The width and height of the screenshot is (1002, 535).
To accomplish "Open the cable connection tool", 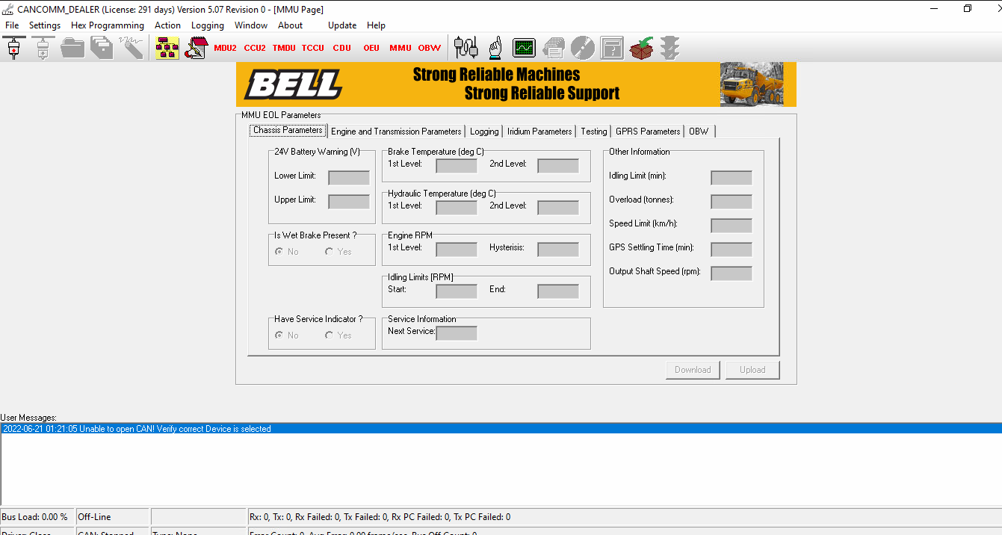I will (x=466, y=47).
